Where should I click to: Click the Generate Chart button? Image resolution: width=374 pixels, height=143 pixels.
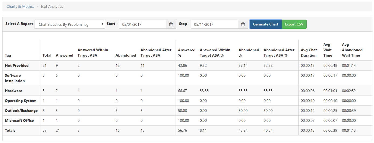tap(265, 24)
